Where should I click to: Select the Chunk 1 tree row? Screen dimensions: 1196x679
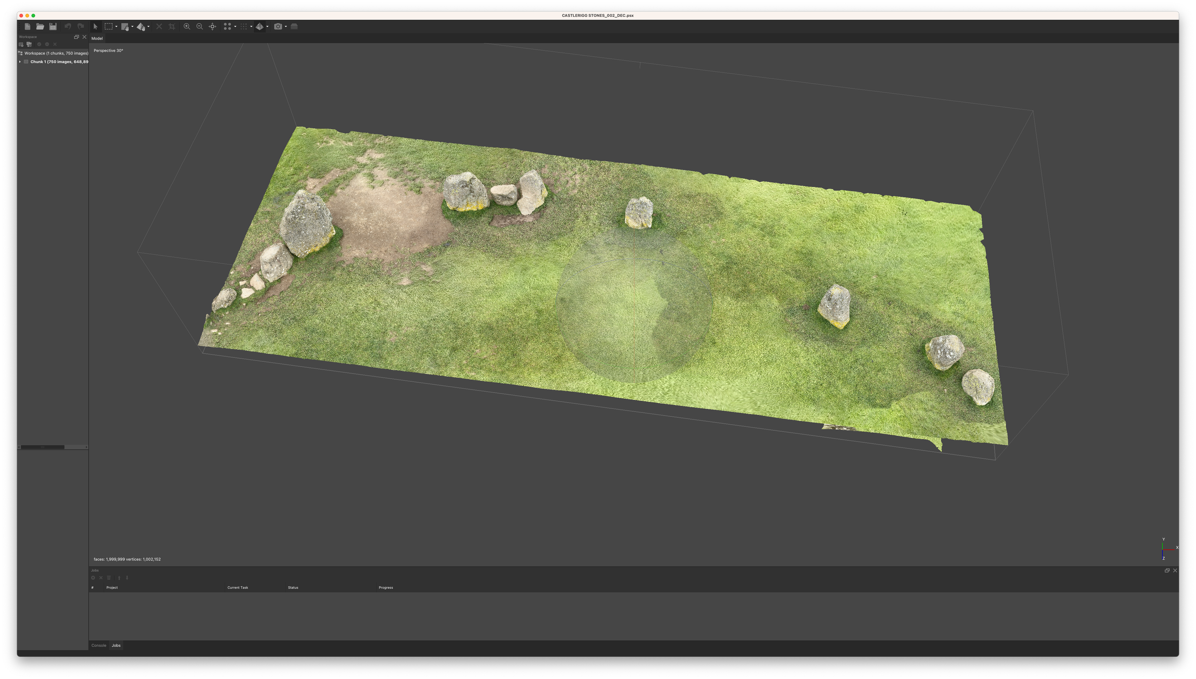53,62
